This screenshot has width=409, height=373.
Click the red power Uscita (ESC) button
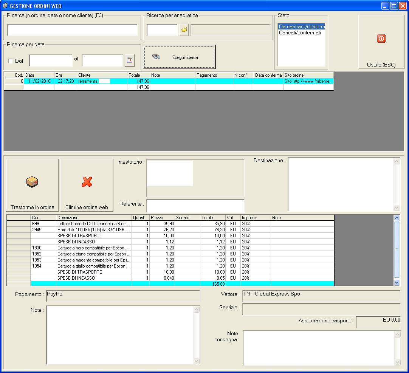click(x=381, y=42)
